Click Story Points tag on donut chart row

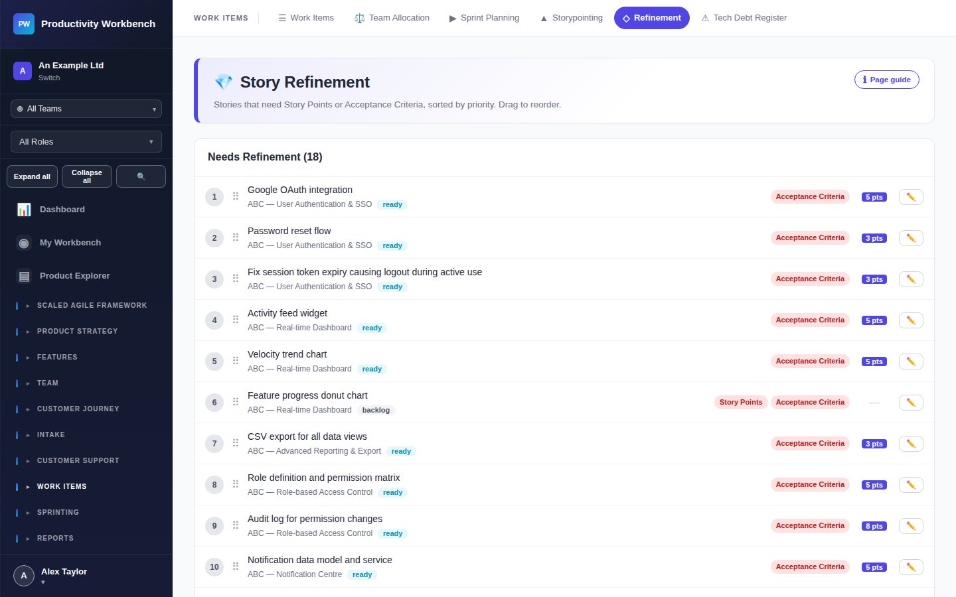tap(741, 402)
